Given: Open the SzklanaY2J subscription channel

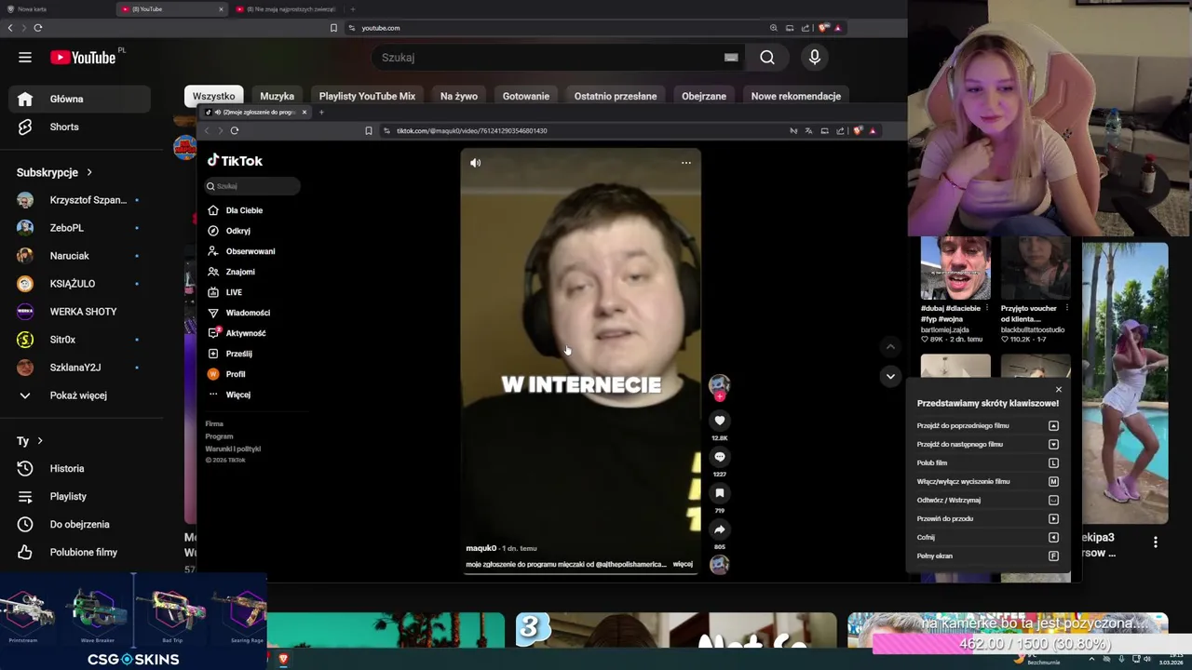Looking at the screenshot, I should tap(80, 368).
